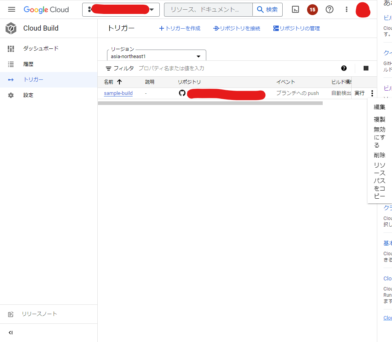Focus the resource search input field
Viewport: 392px width, 342px height.
pyautogui.click(x=208, y=10)
